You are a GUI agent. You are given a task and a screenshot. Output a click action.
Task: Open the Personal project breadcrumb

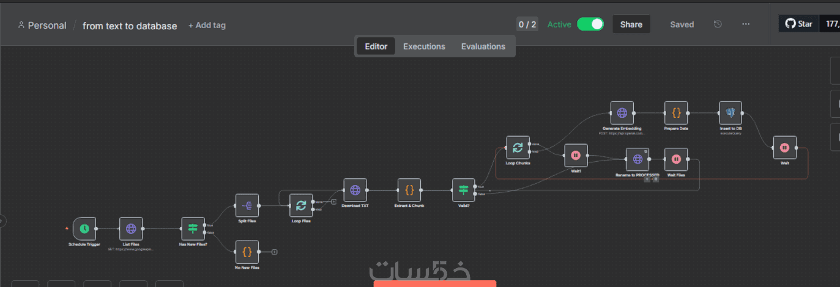click(x=42, y=25)
